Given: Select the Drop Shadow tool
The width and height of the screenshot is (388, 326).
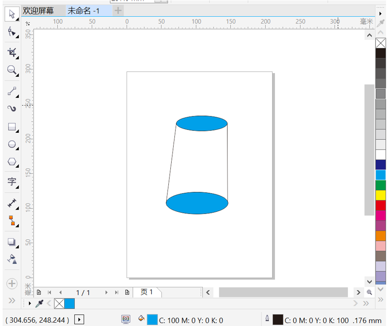Looking at the screenshot, I should [12, 242].
